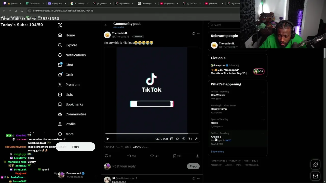The height and width of the screenshot is (183, 326).
Task: Like the post with 14K likes
Action: (x=154, y=156)
